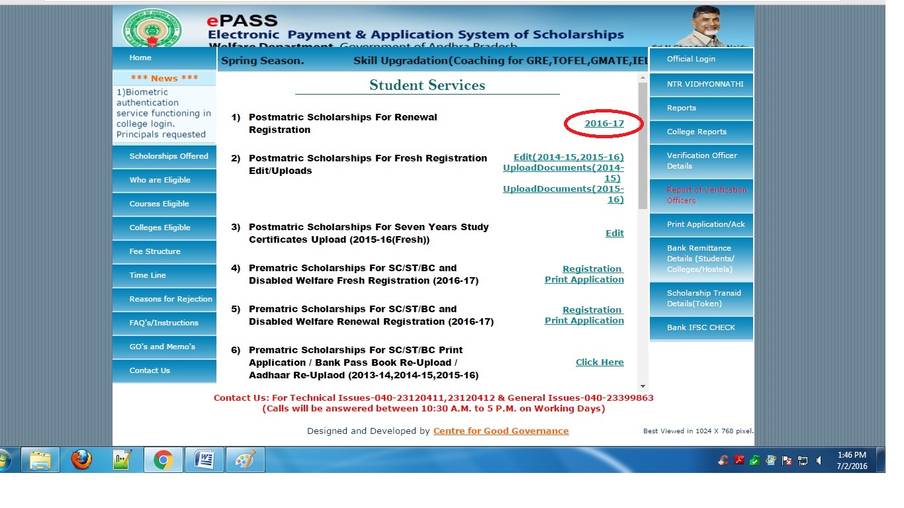Viewport: 904px width, 508px height.
Task: Open Paint from the taskbar
Action: pos(246,459)
